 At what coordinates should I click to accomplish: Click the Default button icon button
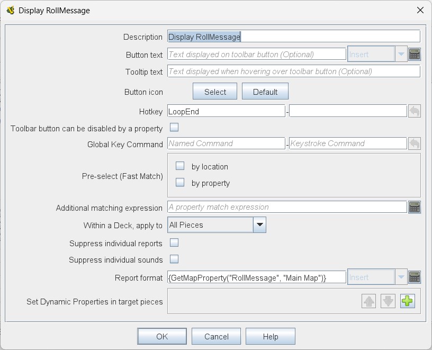(265, 92)
